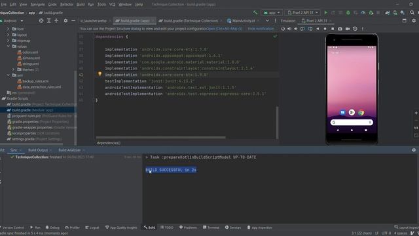
Task: Start debugging with the green bug icon
Action: click(x=348, y=12)
